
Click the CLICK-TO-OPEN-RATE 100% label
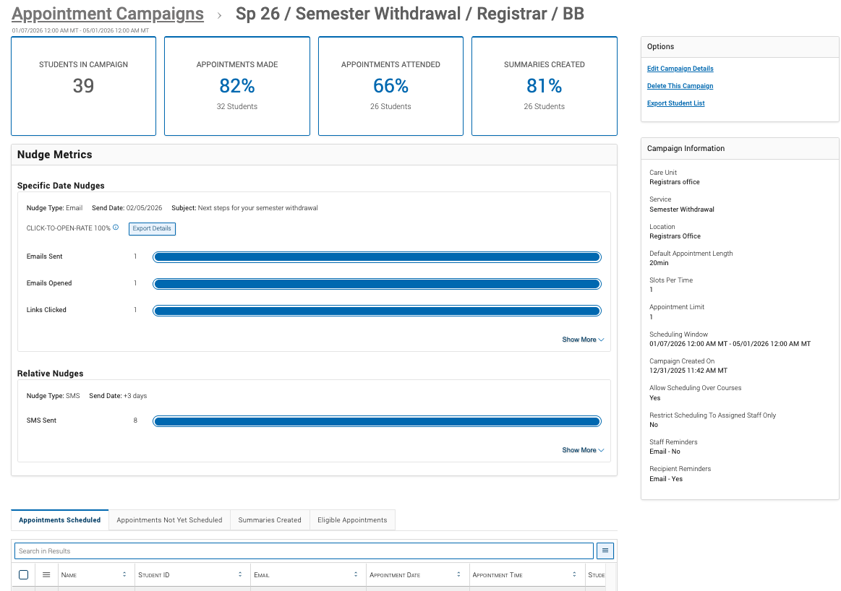[x=68, y=228]
